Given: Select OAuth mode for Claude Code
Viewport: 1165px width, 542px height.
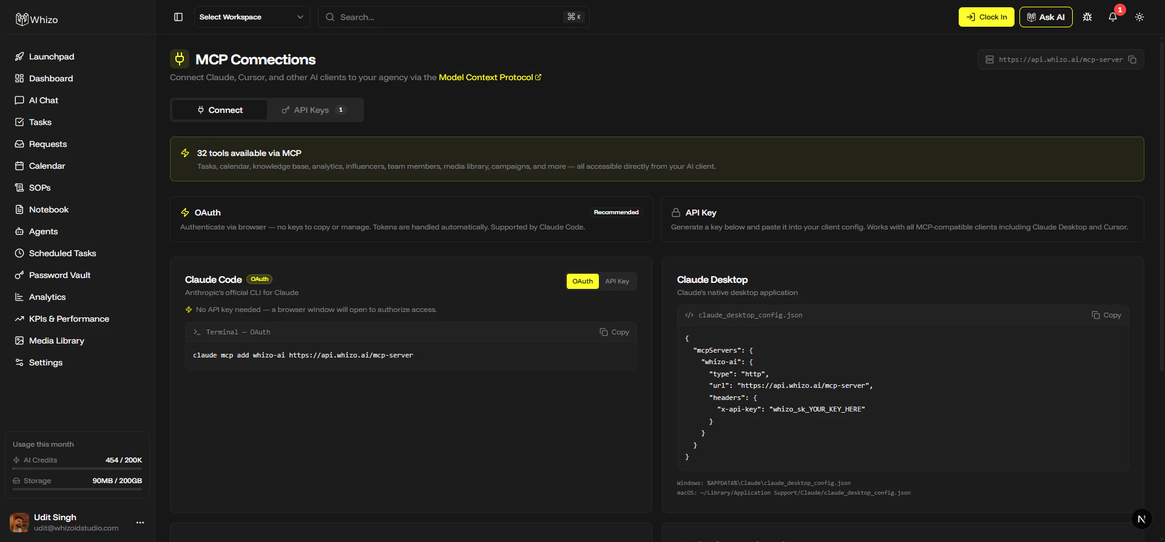Looking at the screenshot, I should (582, 281).
